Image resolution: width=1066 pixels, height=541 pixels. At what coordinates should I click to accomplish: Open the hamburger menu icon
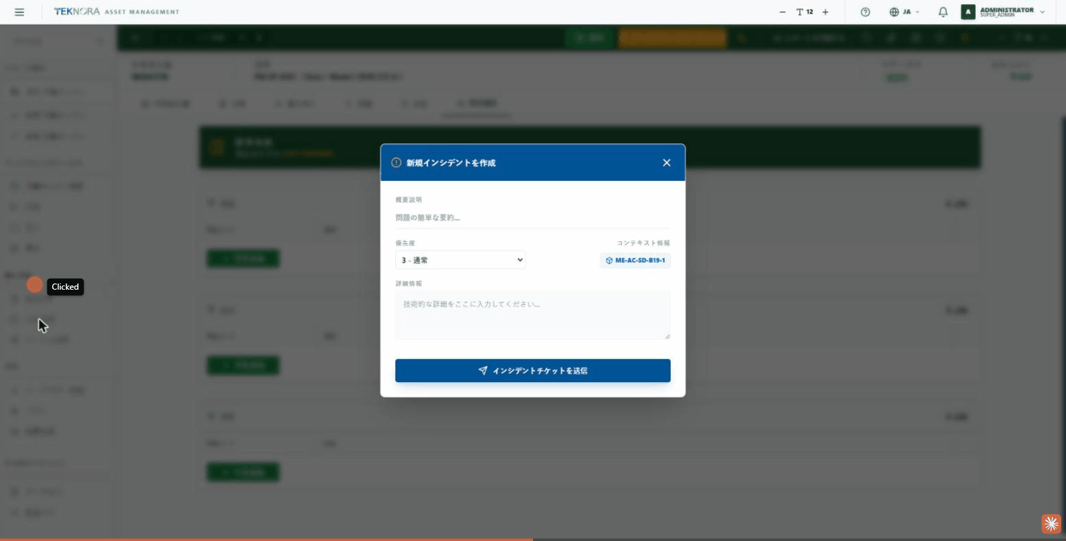click(19, 12)
